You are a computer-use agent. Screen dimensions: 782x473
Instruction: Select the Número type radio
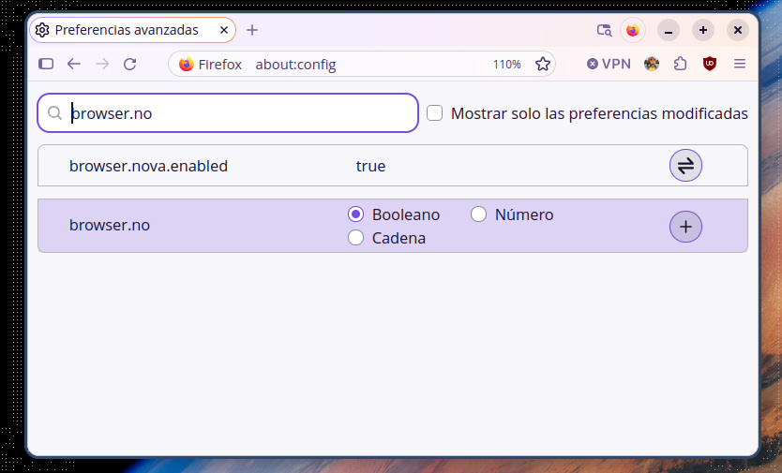tap(478, 214)
